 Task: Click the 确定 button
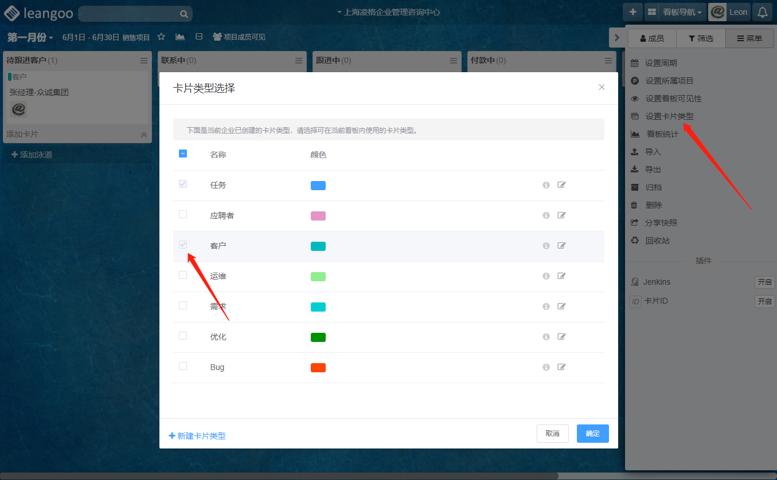592,434
